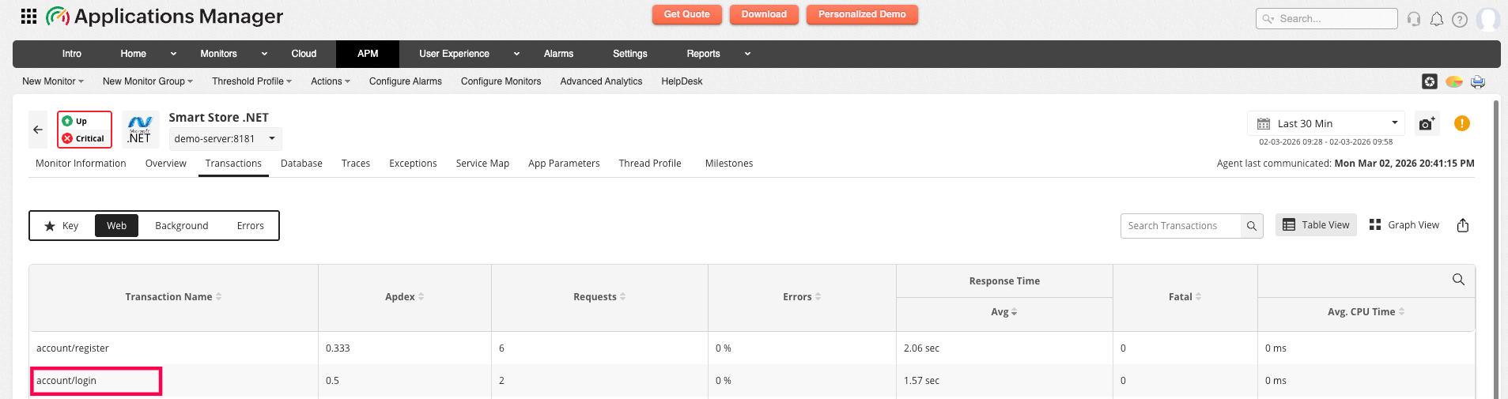1508x399 pixels.
Task: Click the Critical health status icon
Action: click(68, 138)
